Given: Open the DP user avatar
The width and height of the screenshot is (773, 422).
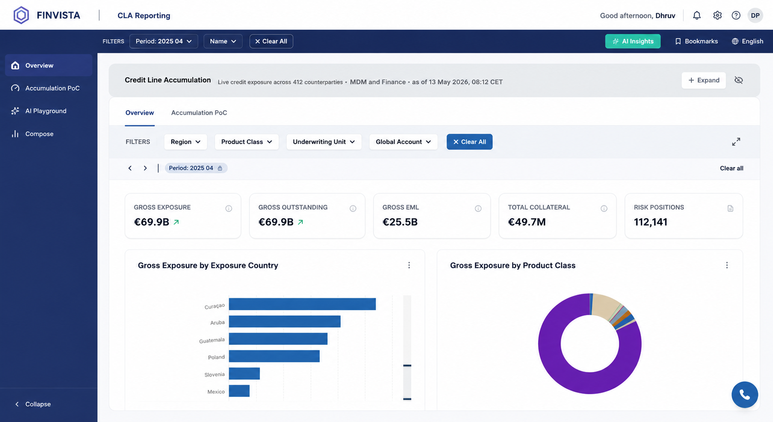Looking at the screenshot, I should click(755, 15).
